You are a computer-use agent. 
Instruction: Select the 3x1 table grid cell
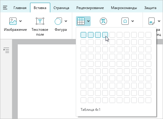point(98,35)
